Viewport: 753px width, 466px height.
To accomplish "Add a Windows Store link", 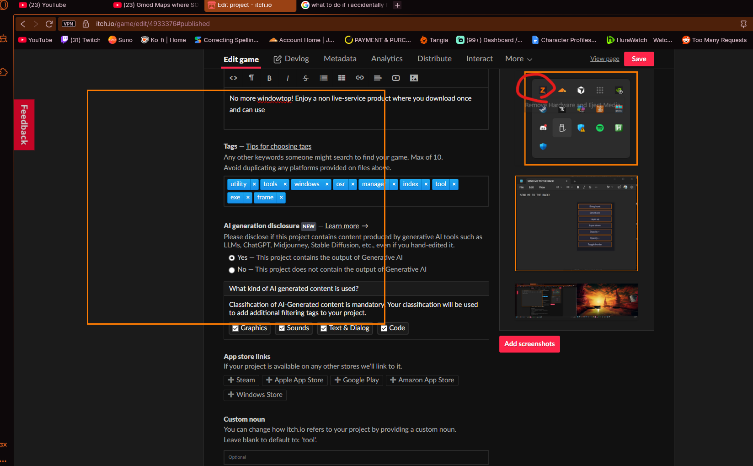I will tap(255, 395).
